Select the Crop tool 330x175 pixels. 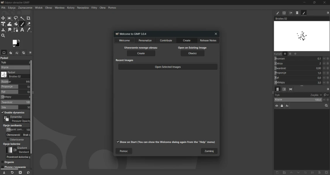29,18
